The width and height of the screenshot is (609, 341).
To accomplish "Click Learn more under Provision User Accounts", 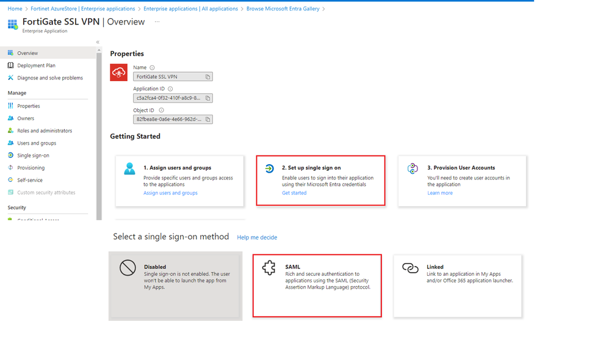I will pyautogui.click(x=440, y=193).
